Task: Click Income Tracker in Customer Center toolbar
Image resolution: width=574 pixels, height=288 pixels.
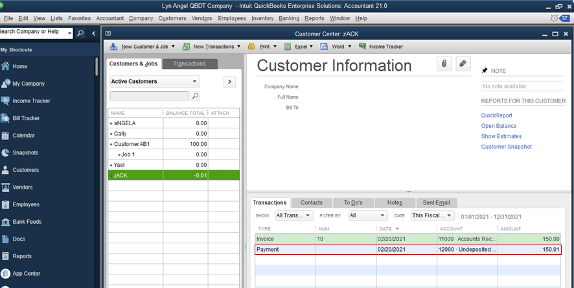Action: click(x=381, y=47)
